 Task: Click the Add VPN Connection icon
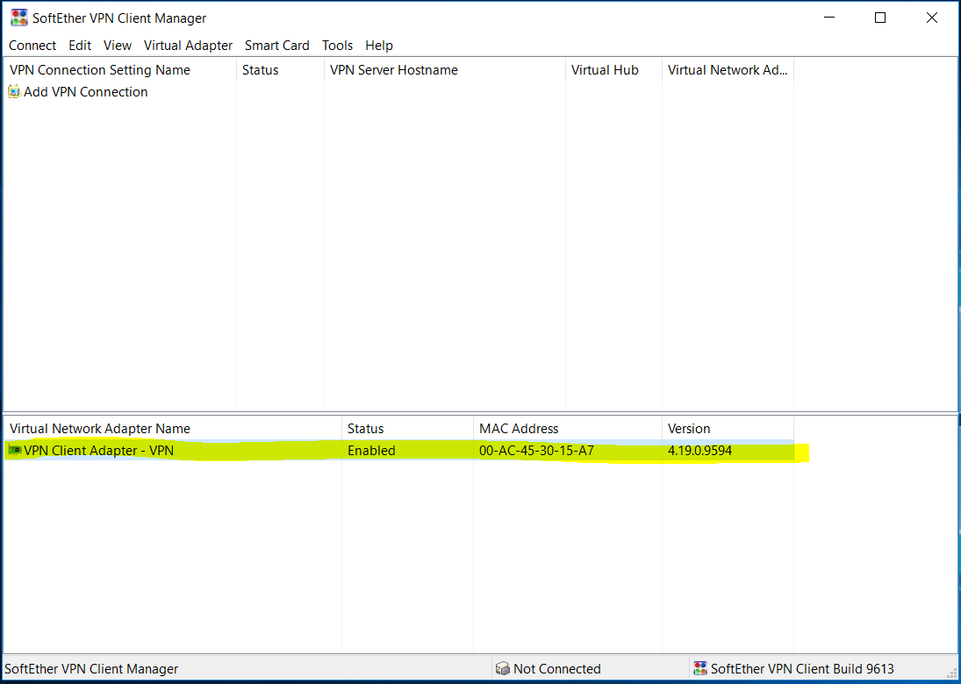click(x=14, y=92)
